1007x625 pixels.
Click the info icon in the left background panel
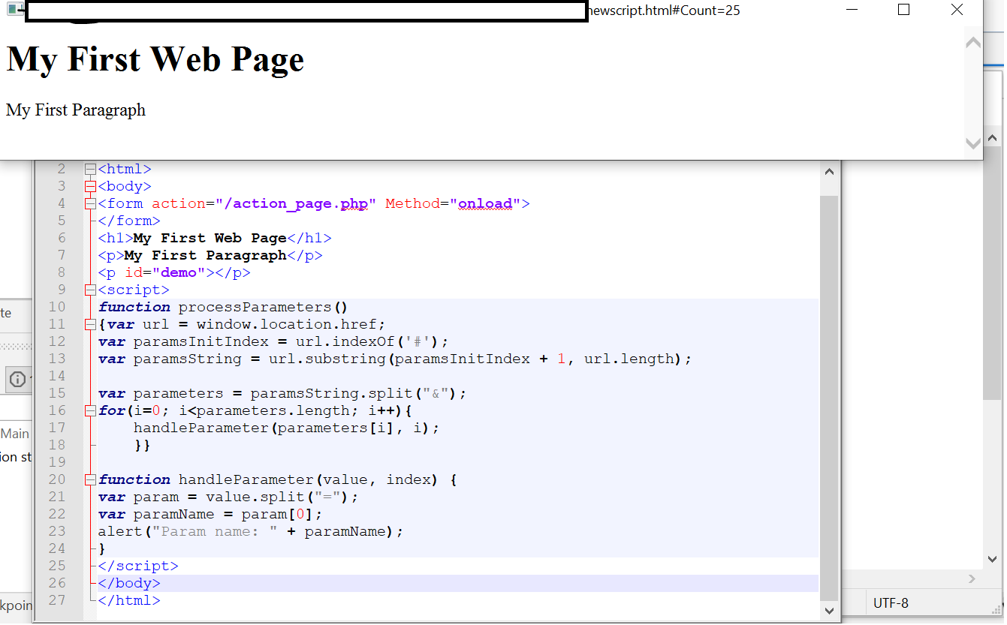click(x=17, y=380)
